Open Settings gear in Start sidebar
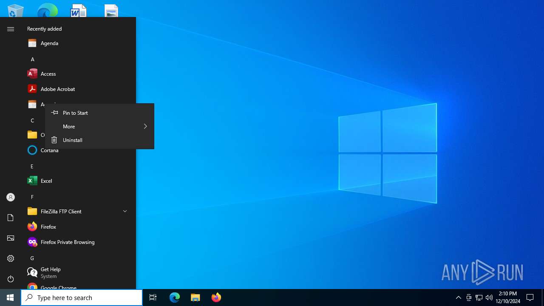 11,258
